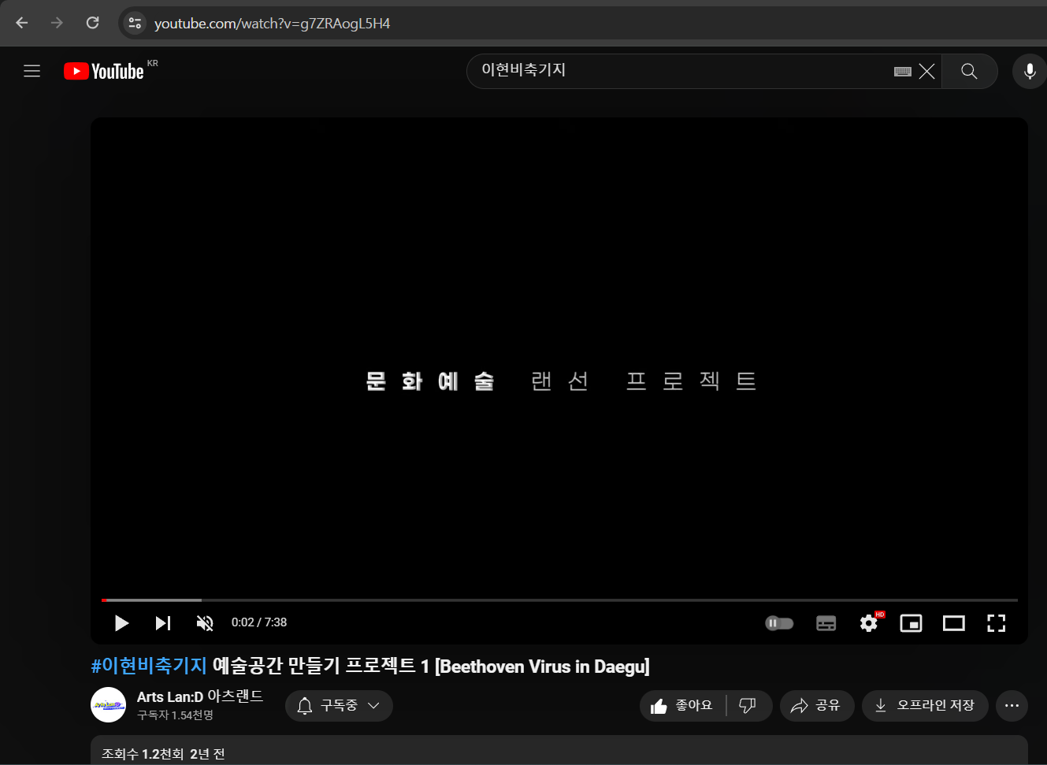Open the 공유 share dialog
Viewport: 1047px width, 765px height.
(816, 705)
